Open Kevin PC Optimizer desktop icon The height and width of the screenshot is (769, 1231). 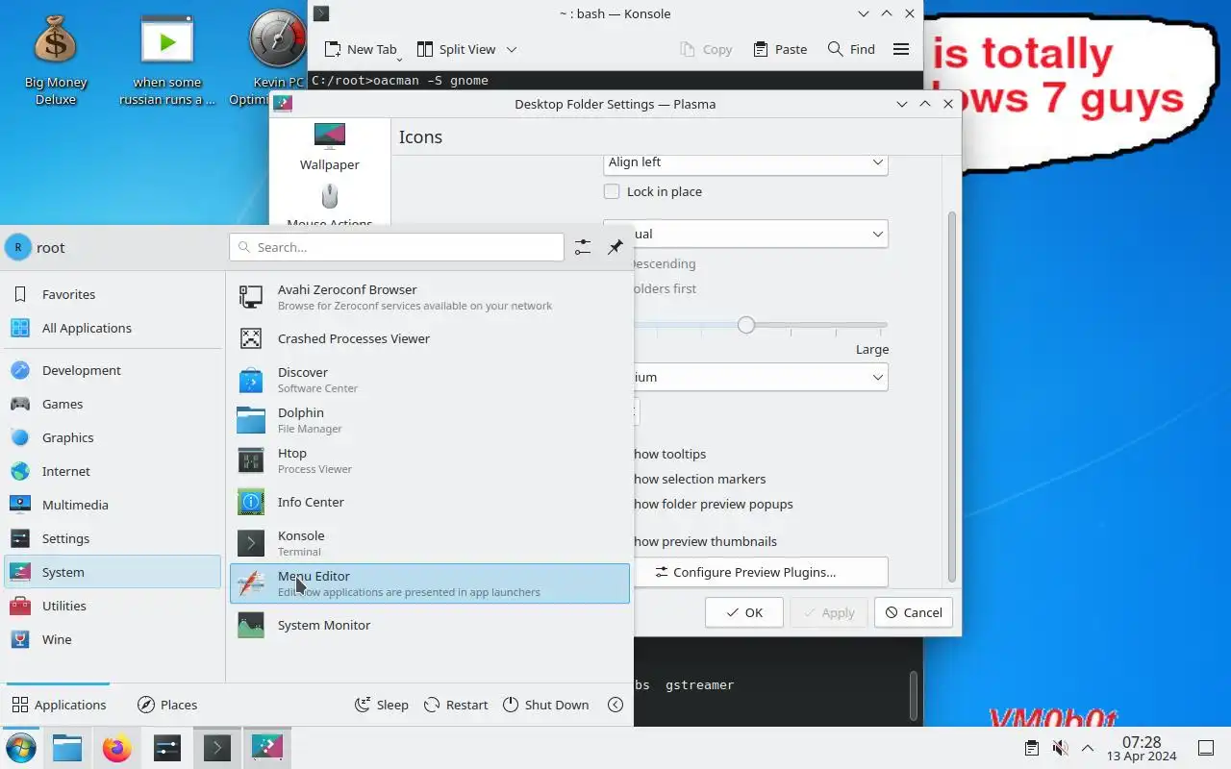tap(277, 60)
